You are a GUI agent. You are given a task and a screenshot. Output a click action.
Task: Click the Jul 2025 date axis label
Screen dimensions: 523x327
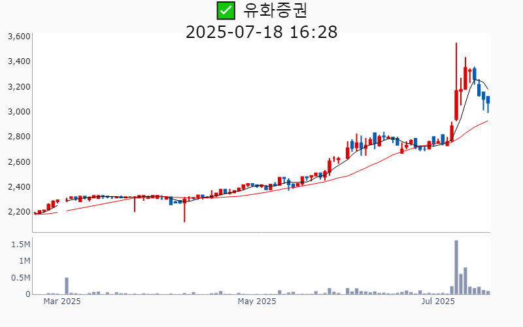(438, 301)
